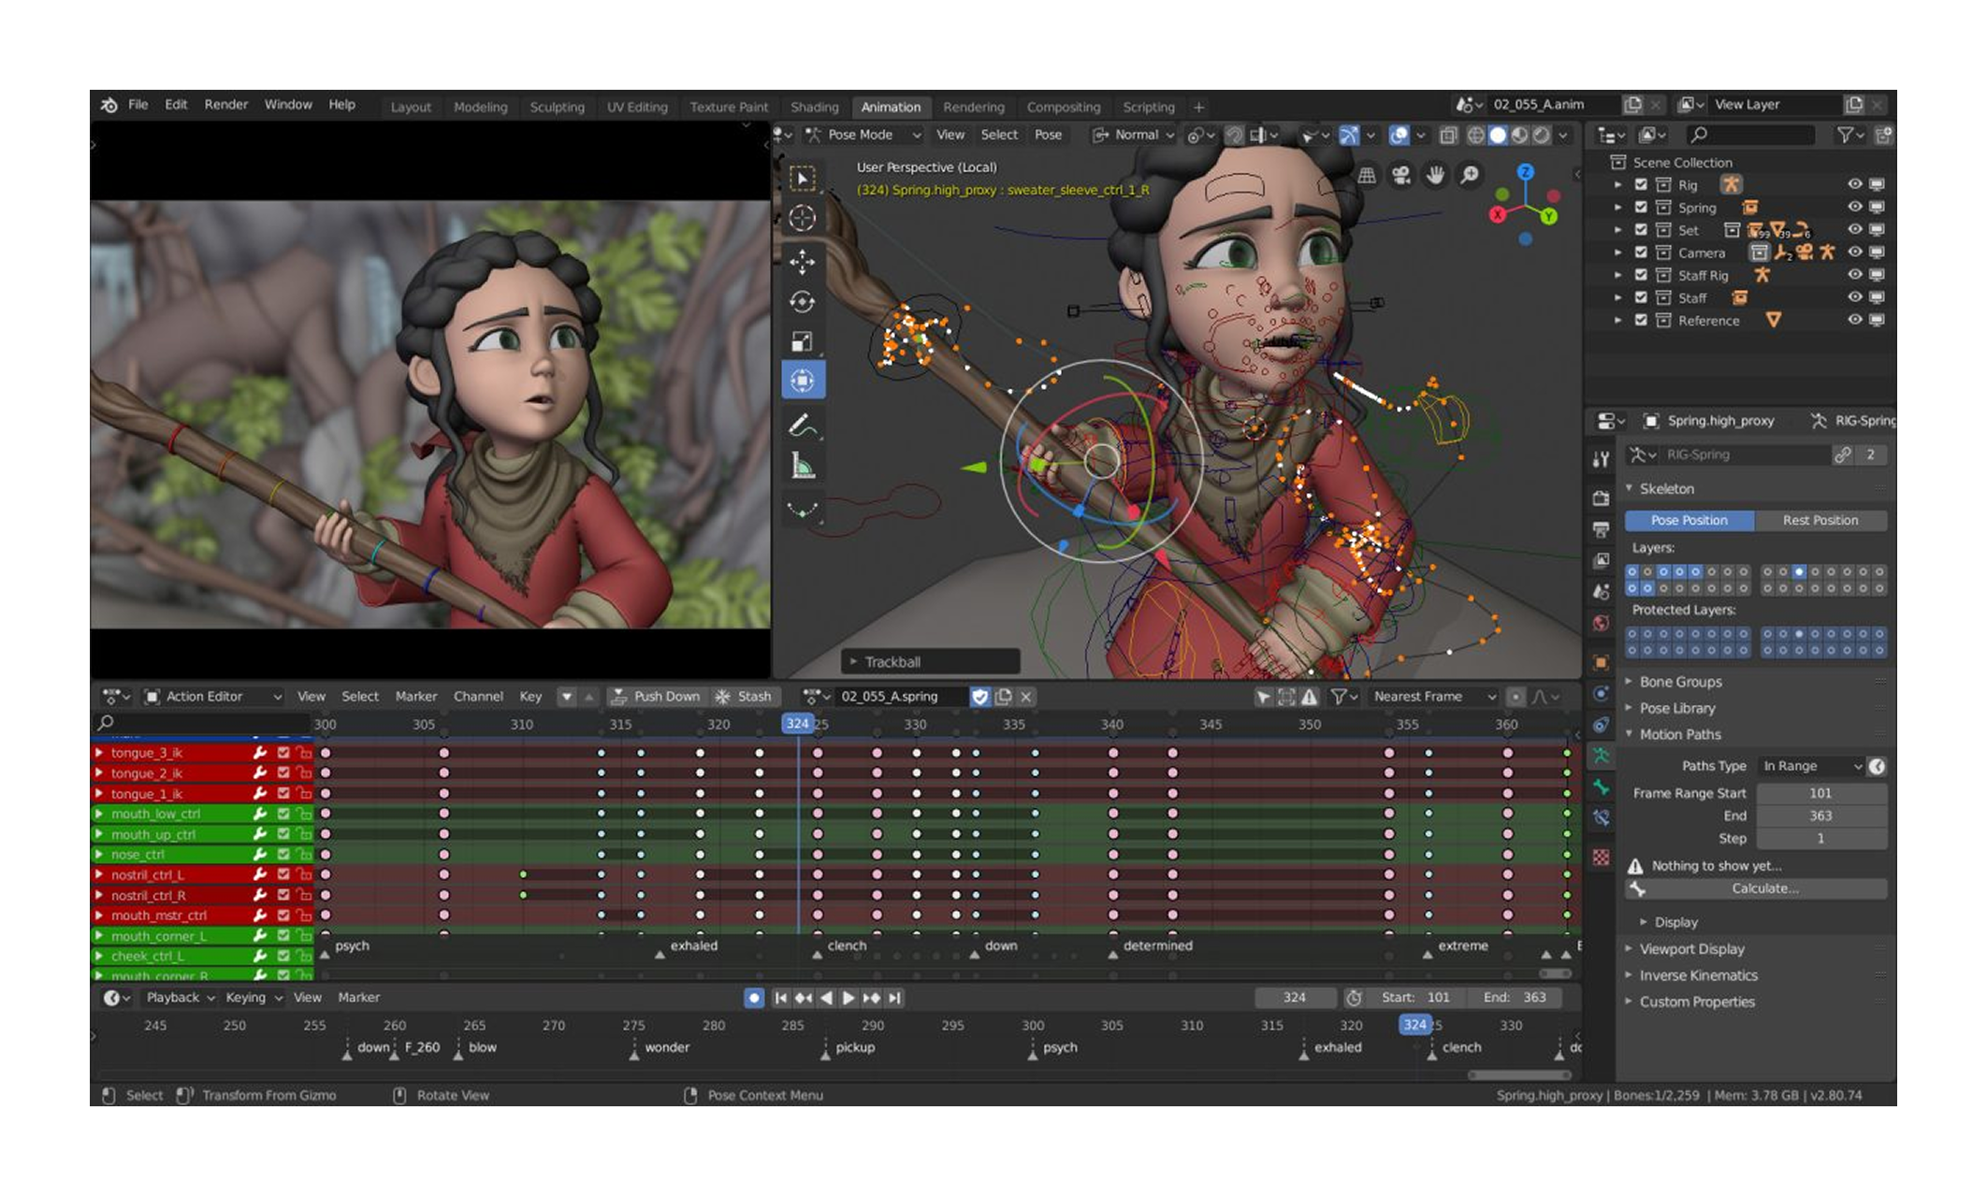The width and height of the screenshot is (1987, 1197).
Task: Uncheck the Staff Rig collection checkbox
Action: pos(1641,275)
